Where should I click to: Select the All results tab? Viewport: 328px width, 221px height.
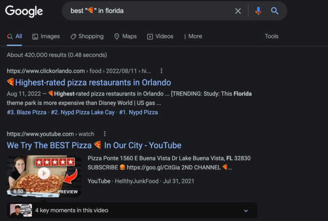[x=15, y=37]
